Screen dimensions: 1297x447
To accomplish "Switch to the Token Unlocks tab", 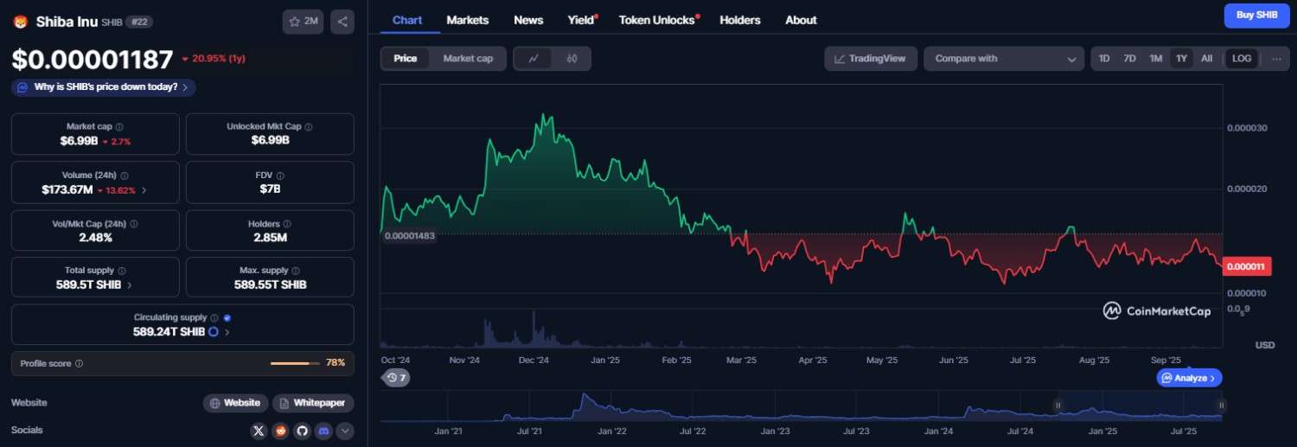I will [x=658, y=20].
